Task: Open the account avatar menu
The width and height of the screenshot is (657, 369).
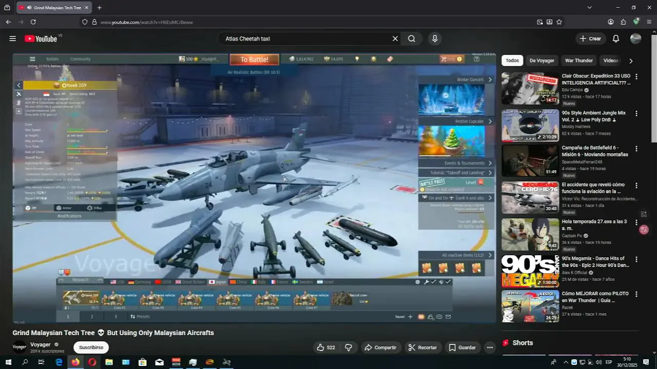Action: pyautogui.click(x=635, y=38)
